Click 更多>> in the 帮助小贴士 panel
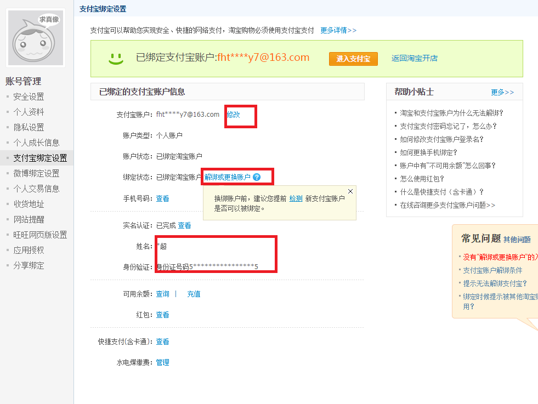The width and height of the screenshot is (538, 404). 502,92
